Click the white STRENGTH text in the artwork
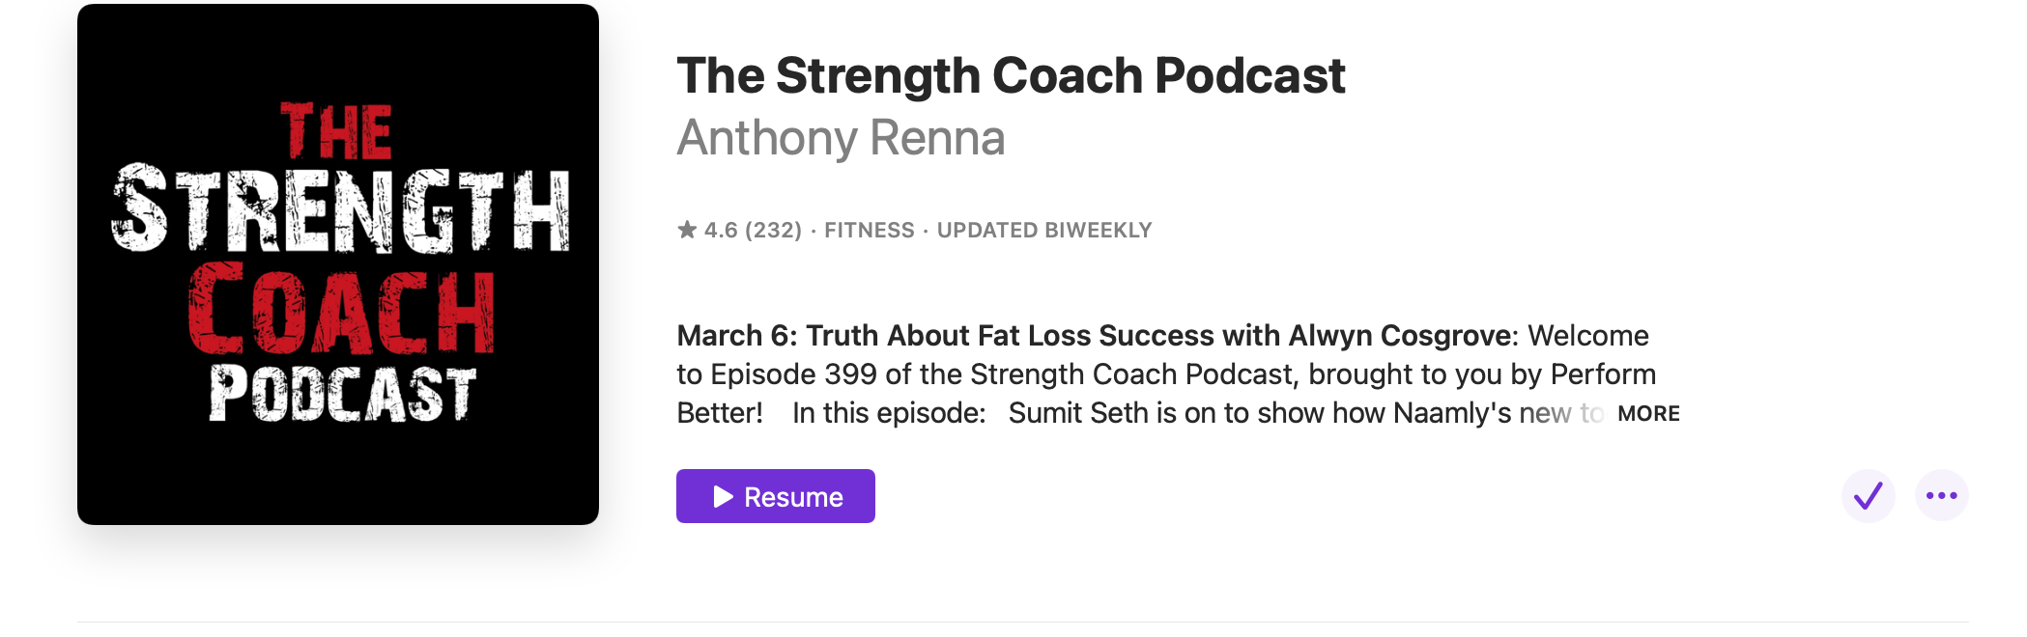The image size is (2027, 637). pyautogui.click(x=340, y=208)
